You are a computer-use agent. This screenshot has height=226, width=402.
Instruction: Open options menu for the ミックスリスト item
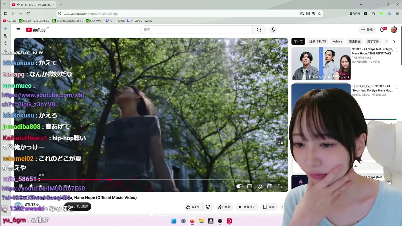point(397,87)
